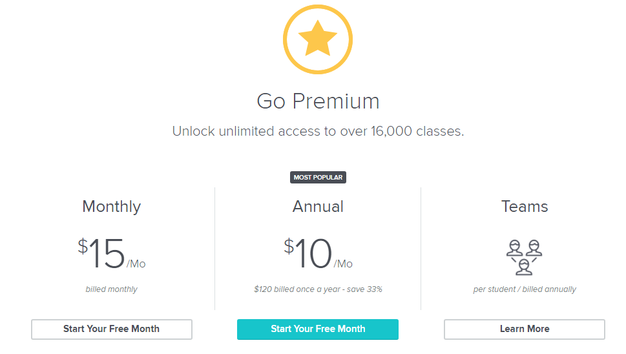Click the billed monthly note
626x354 pixels.
point(111,289)
